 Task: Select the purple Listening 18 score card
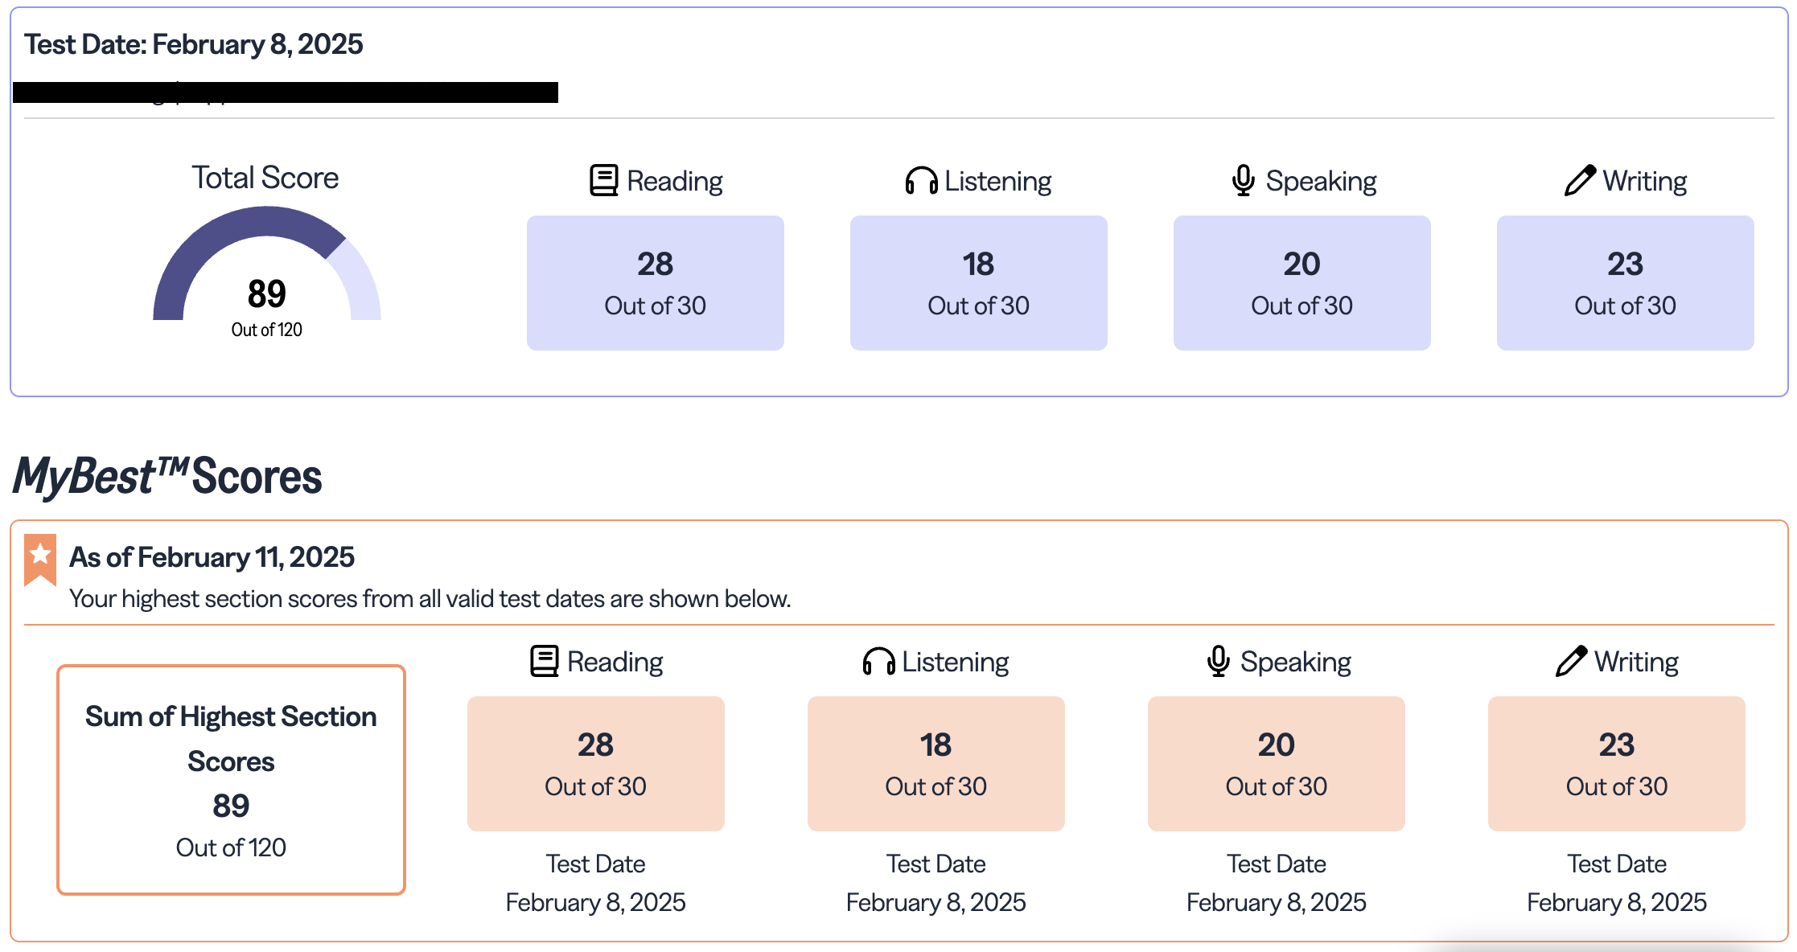[x=978, y=282]
